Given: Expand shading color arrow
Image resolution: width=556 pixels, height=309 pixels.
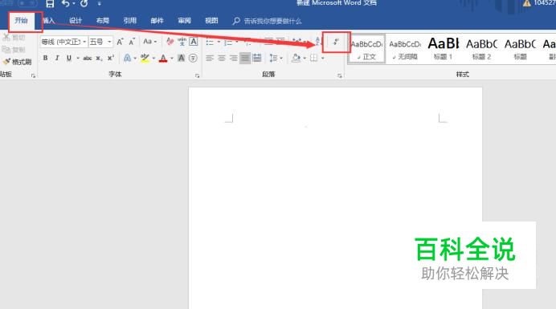Looking at the screenshot, I should coord(305,58).
